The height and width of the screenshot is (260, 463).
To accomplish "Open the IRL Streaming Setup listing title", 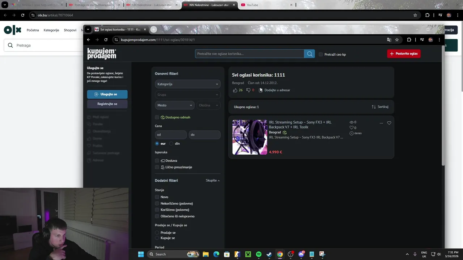I will point(300,125).
